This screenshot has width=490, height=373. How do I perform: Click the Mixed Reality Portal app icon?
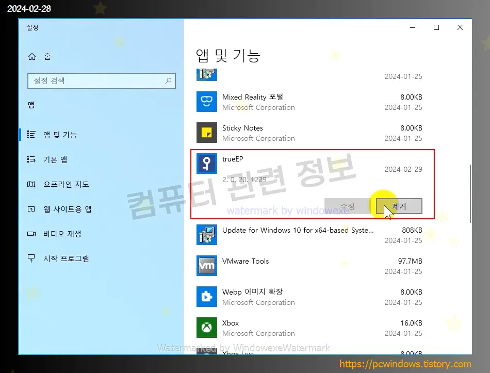click(206, 102)
